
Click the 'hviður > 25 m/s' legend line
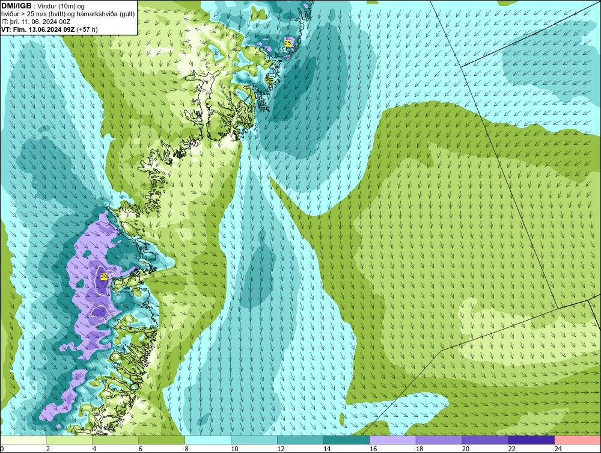point(68,14)
